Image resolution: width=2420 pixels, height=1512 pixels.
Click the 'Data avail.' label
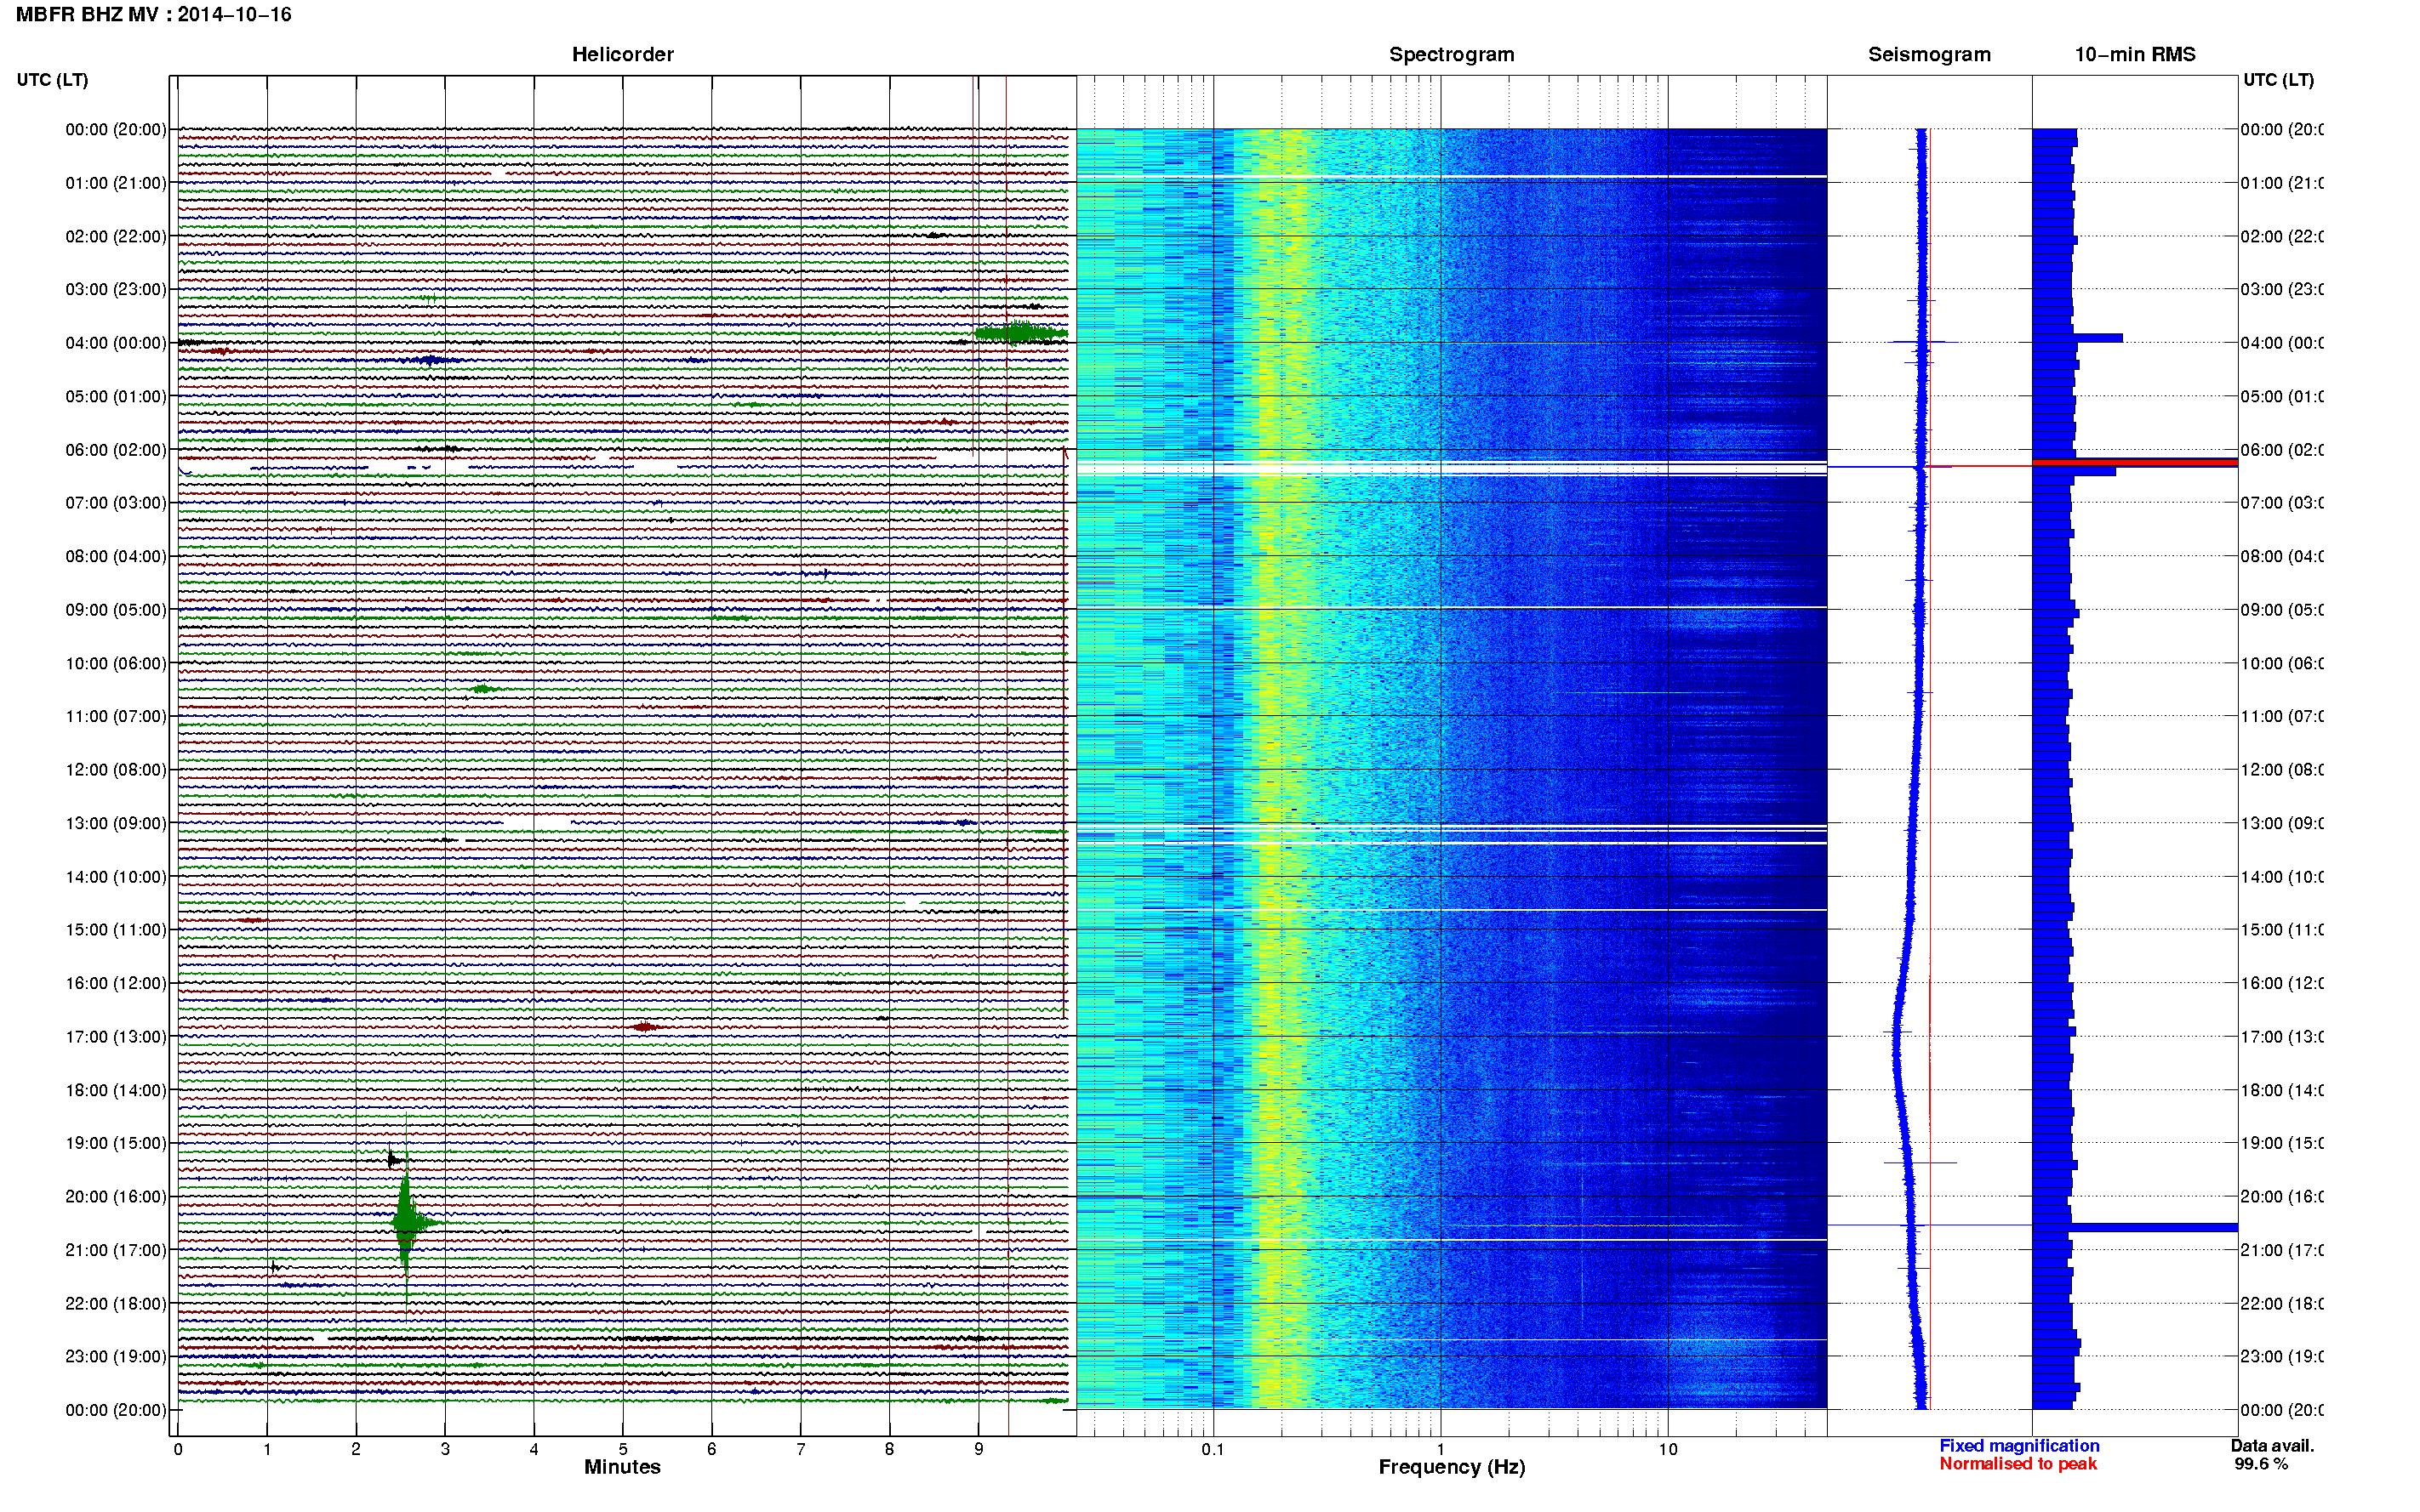click(2272, 1446)
